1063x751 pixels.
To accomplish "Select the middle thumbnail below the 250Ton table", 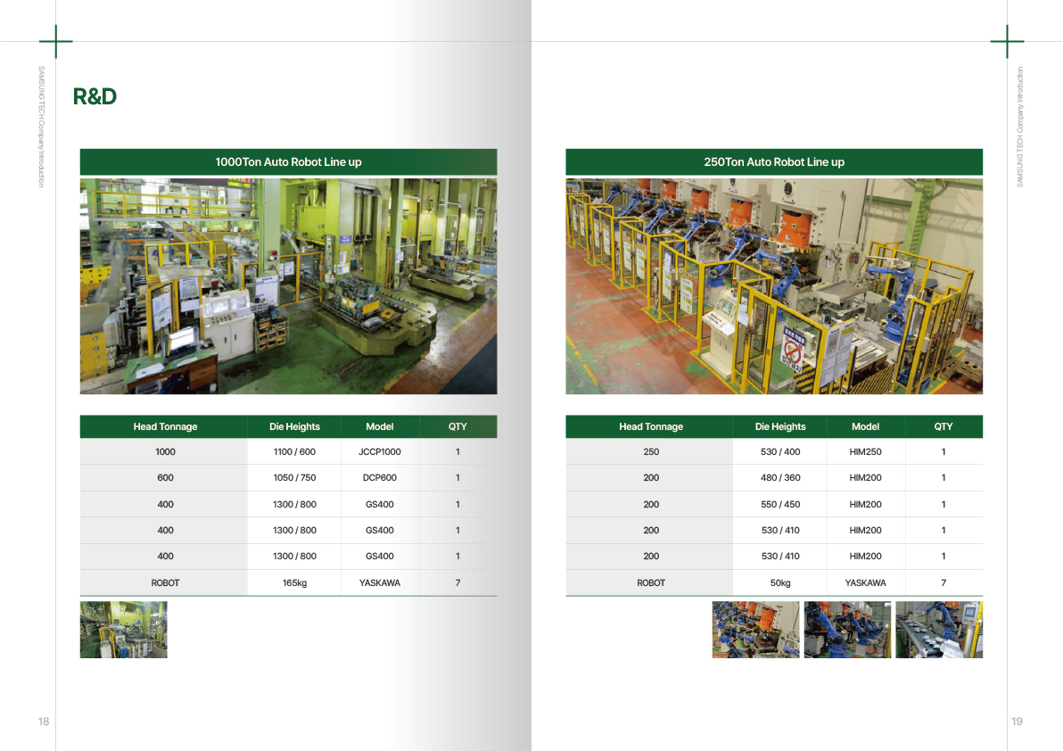I will [x=847, y=630].
